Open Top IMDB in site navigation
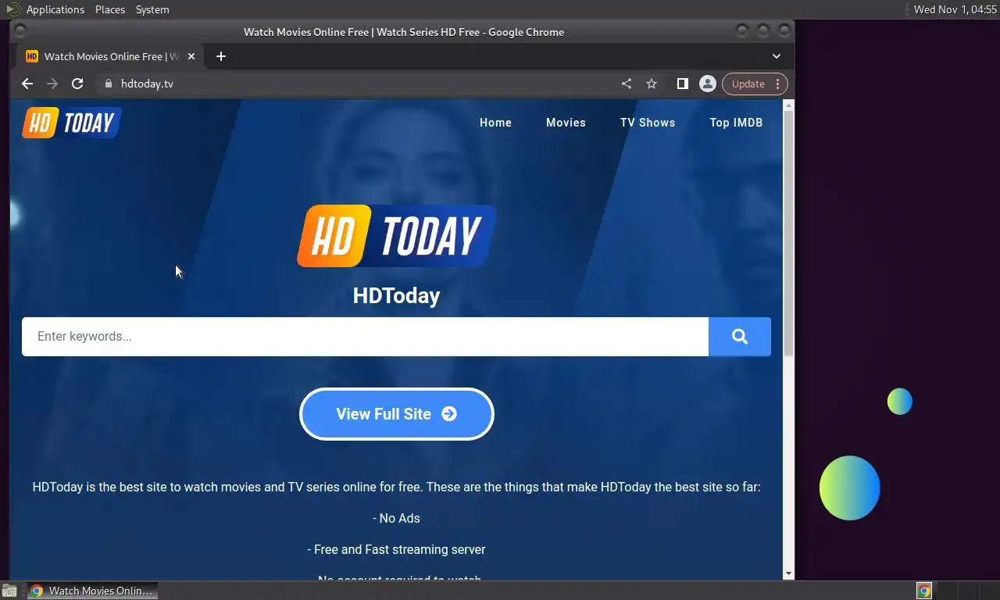The width and height of the screenshot is (1000, 600). point(736,123)
